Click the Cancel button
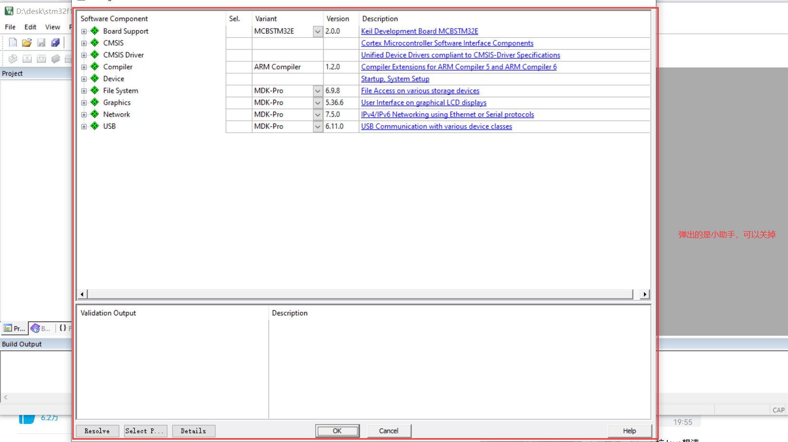This screenshot has height=442, width=788. (389, 431)
